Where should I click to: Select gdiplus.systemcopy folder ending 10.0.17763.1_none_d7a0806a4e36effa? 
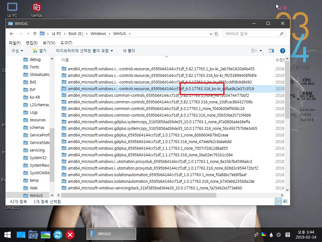click(156, 122)
